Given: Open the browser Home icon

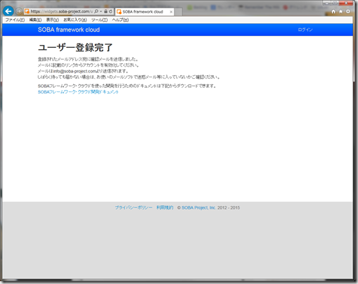Looking at the screenshot, I should [x=333, y=11].
